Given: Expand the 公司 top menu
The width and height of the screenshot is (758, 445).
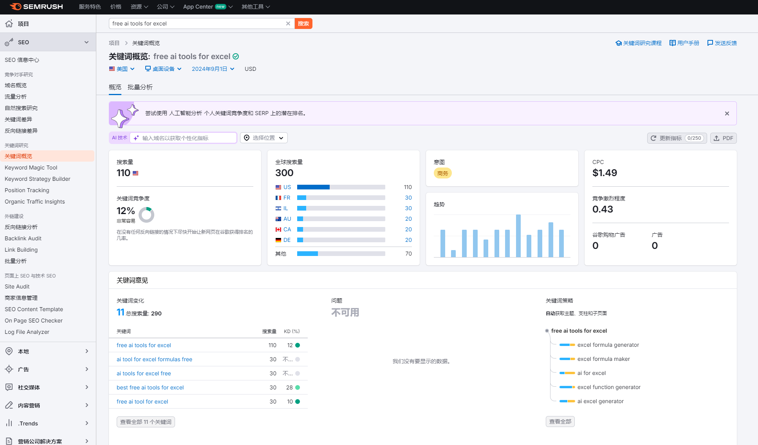Looking at the screenshot, I should coord(166,7).
